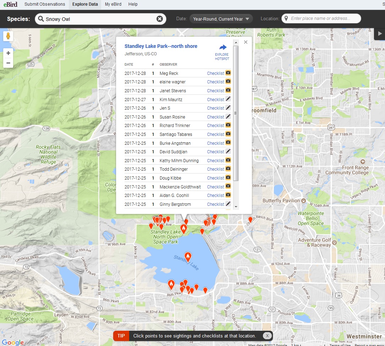This screenshot has width=385, height=346.
Task: Open David Suddjian's Checklist link
Action: tap(215, 152)
